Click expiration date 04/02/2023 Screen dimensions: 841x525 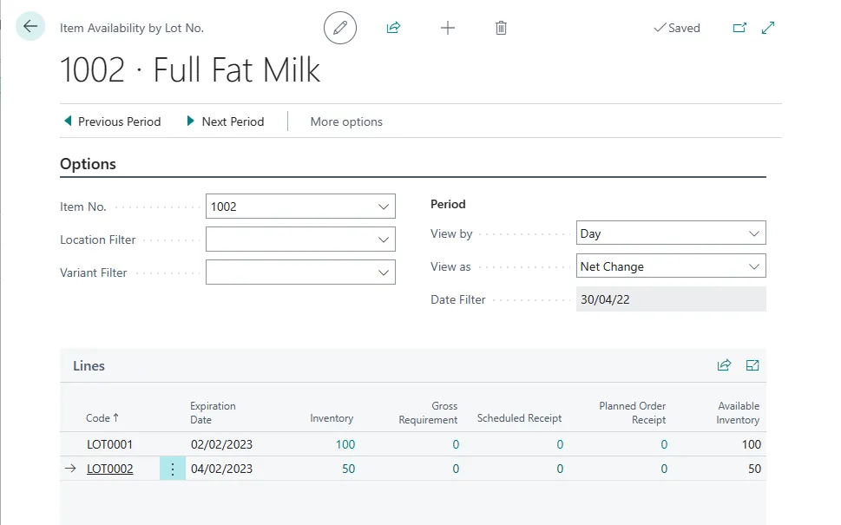click(221, 469)
